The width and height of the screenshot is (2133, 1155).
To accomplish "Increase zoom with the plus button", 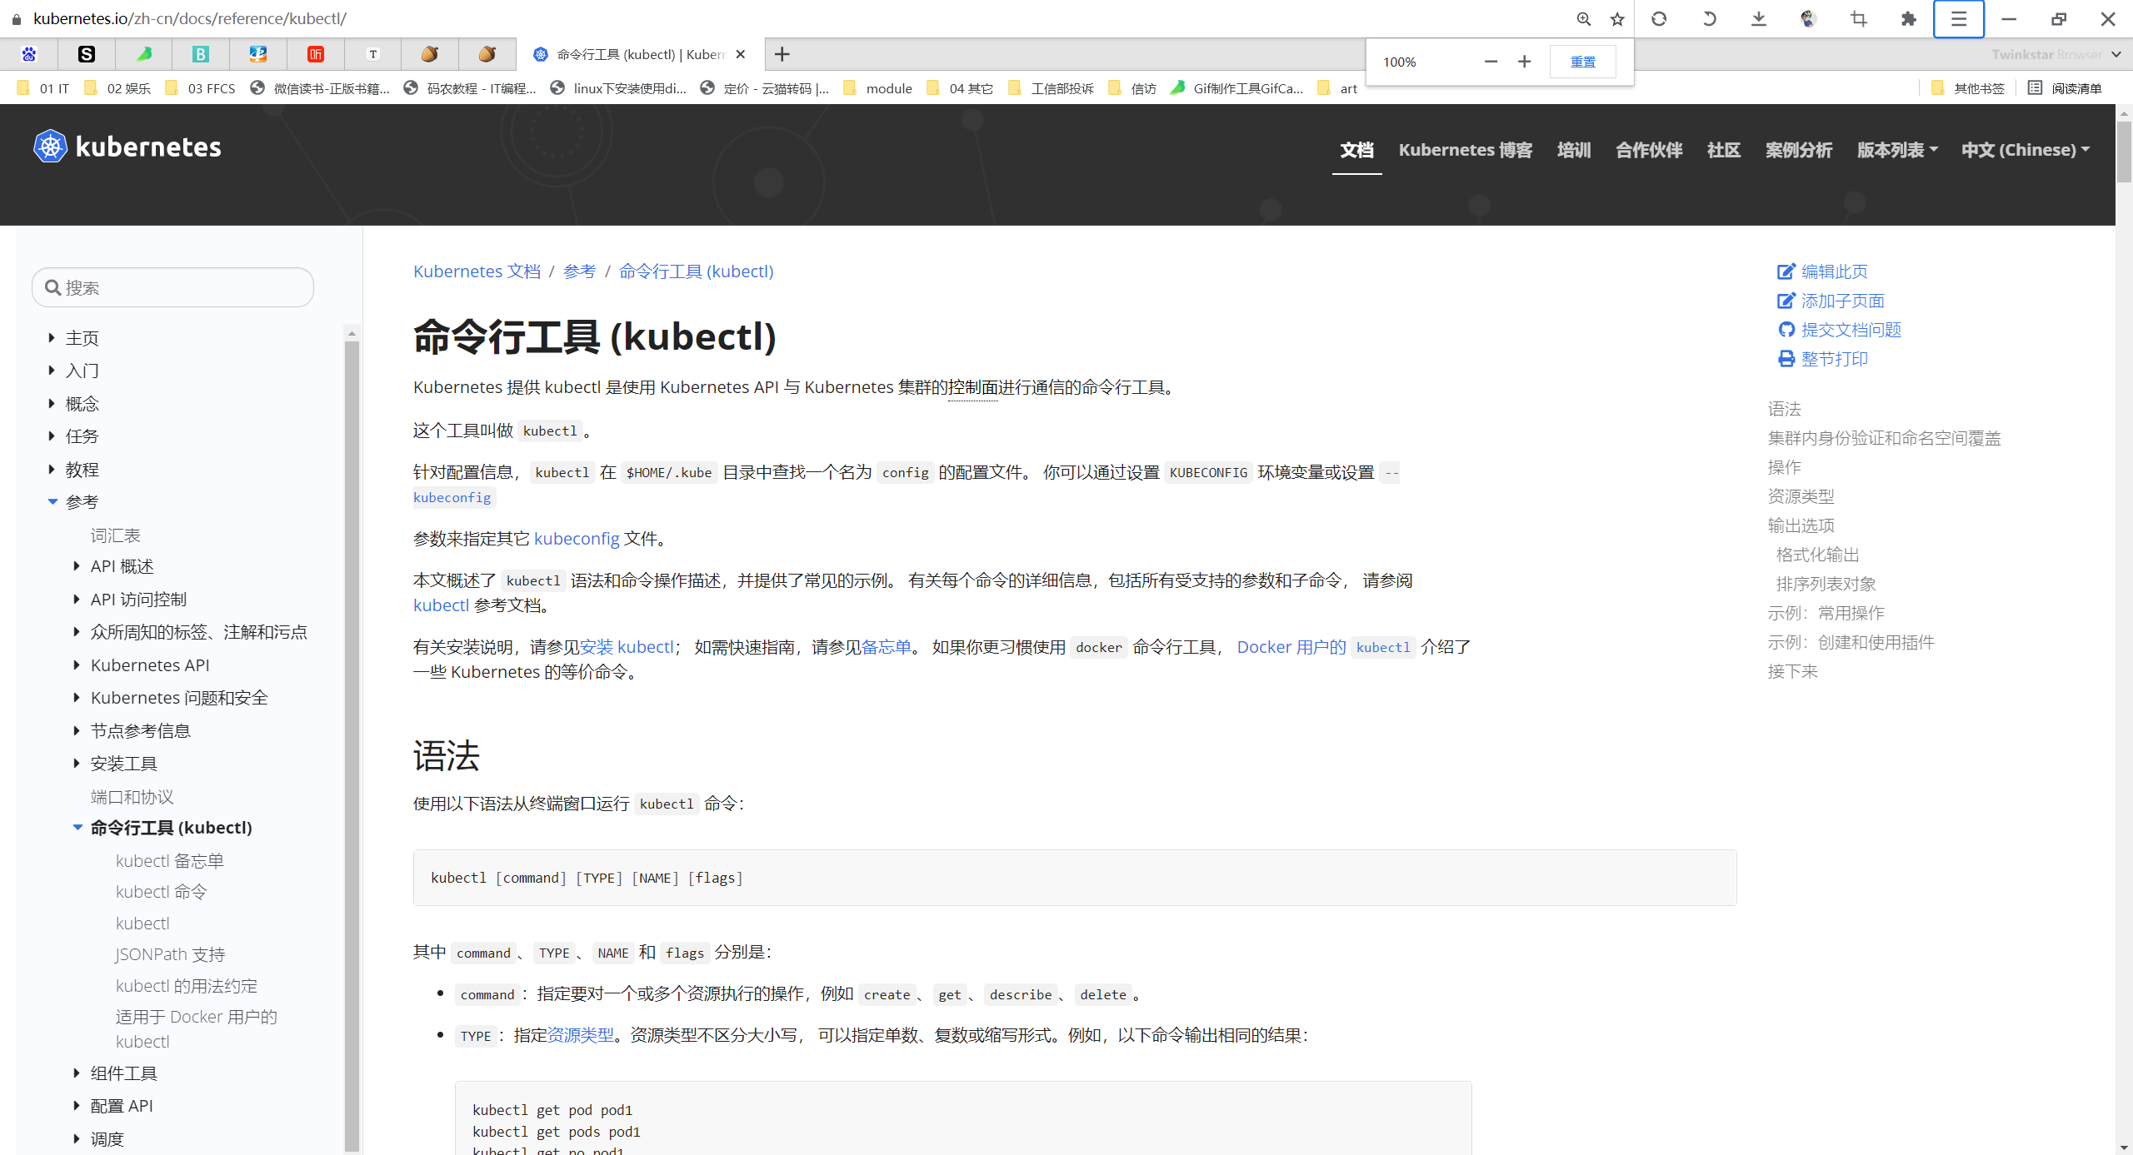I will click(x=1524, y=62).
